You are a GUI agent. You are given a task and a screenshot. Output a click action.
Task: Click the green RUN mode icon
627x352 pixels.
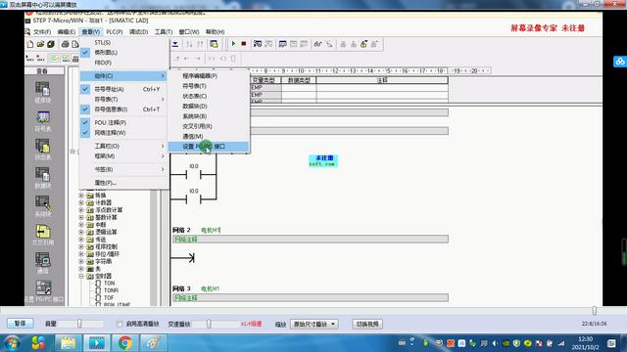tap(233, 44)
